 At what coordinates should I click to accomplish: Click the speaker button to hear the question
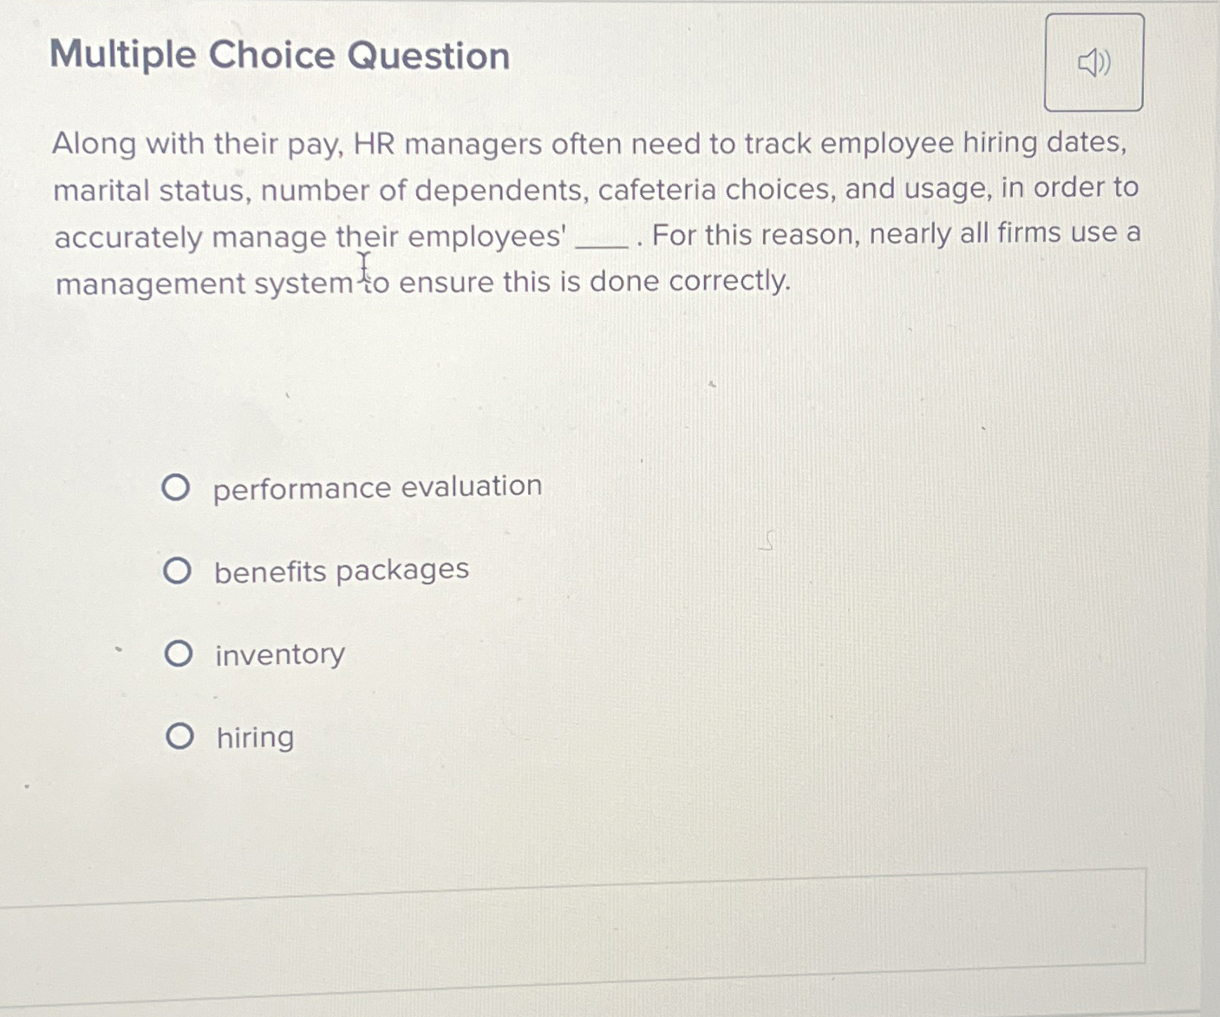click(x=1093, y=62)
